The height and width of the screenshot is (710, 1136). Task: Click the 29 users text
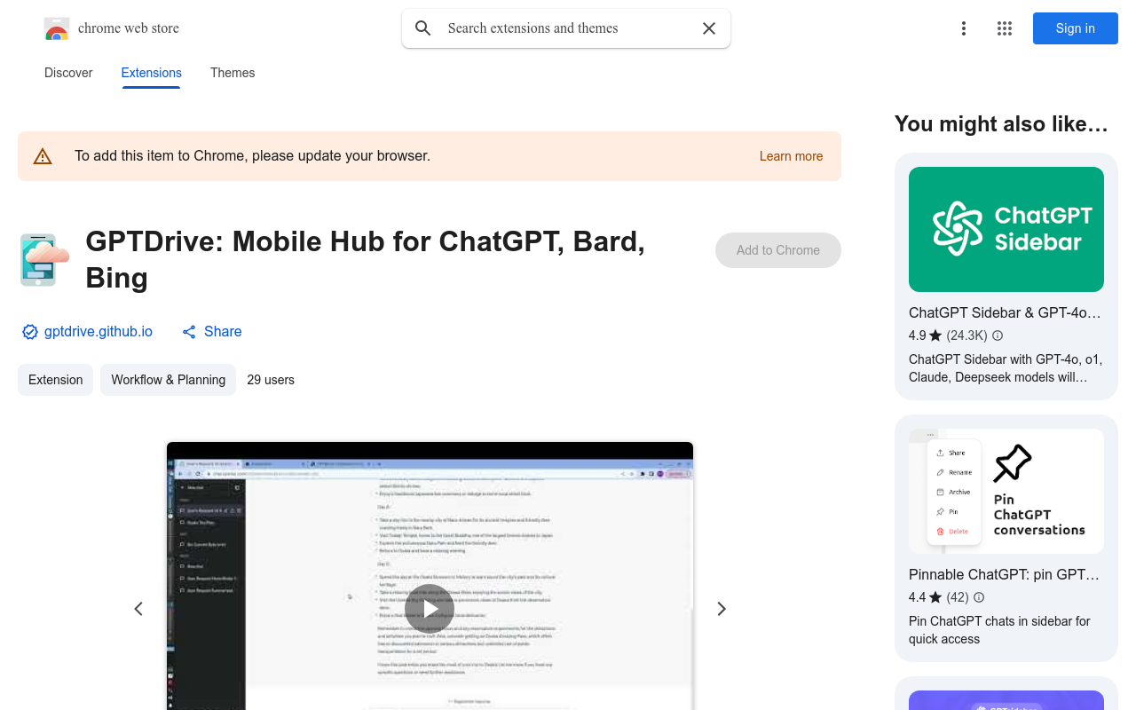pyautogui.click(x=271, y=380)
